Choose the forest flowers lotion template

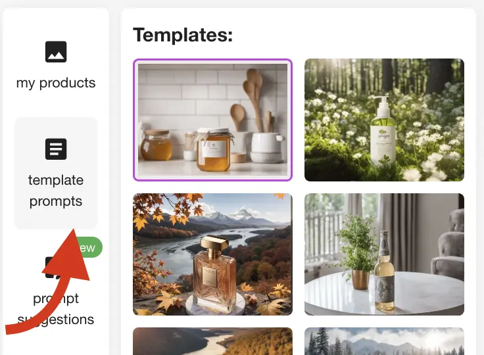pyautogui.click(x=384, y=120)
